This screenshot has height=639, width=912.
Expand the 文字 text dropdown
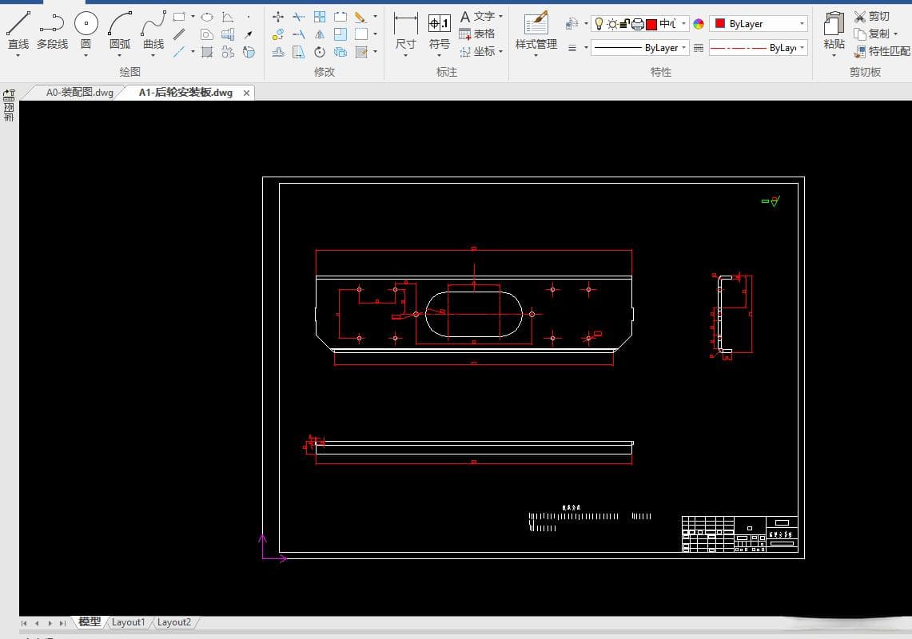[x=501, y=16]
